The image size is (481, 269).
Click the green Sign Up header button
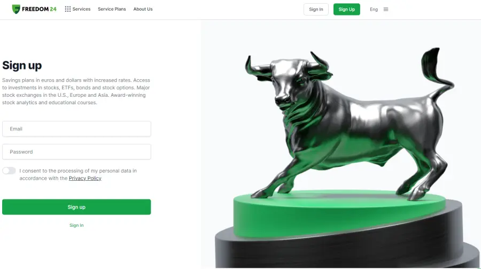347,9
